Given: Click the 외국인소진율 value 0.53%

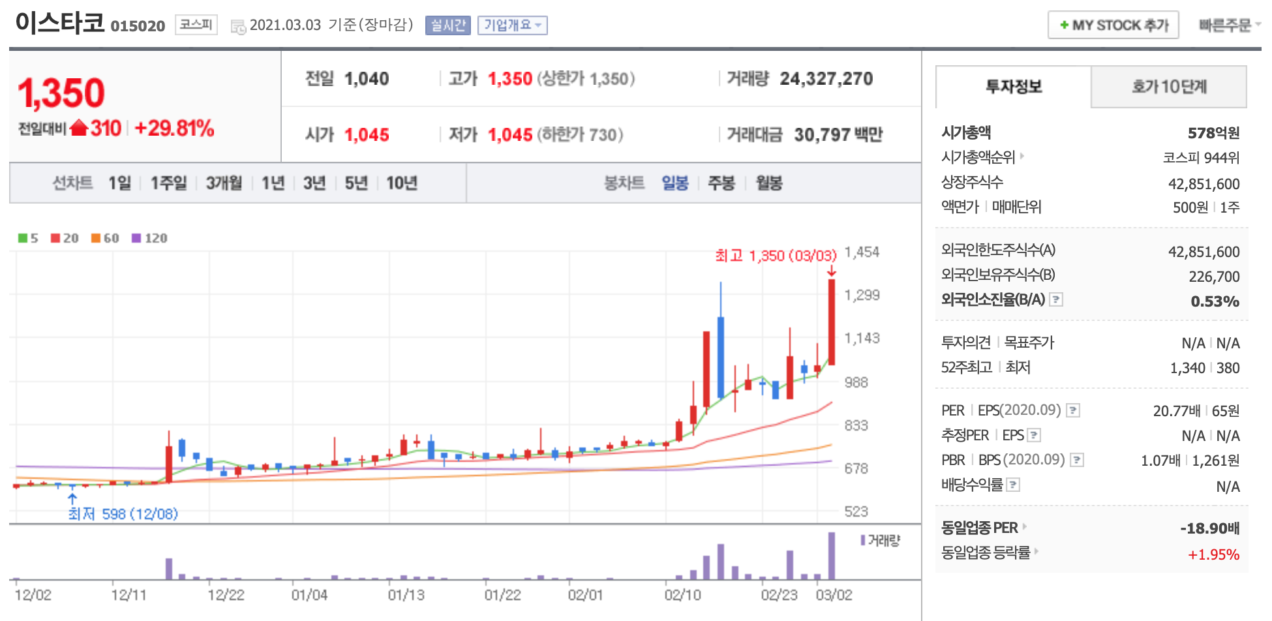Looking at the screenshot, I should click(x=1215, y=301).
